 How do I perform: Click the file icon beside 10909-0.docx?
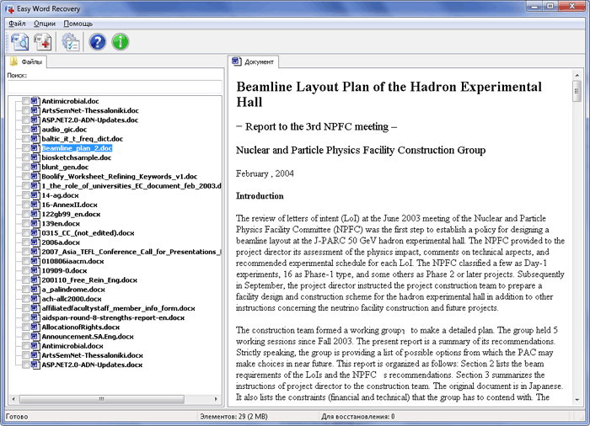(35, 271)
